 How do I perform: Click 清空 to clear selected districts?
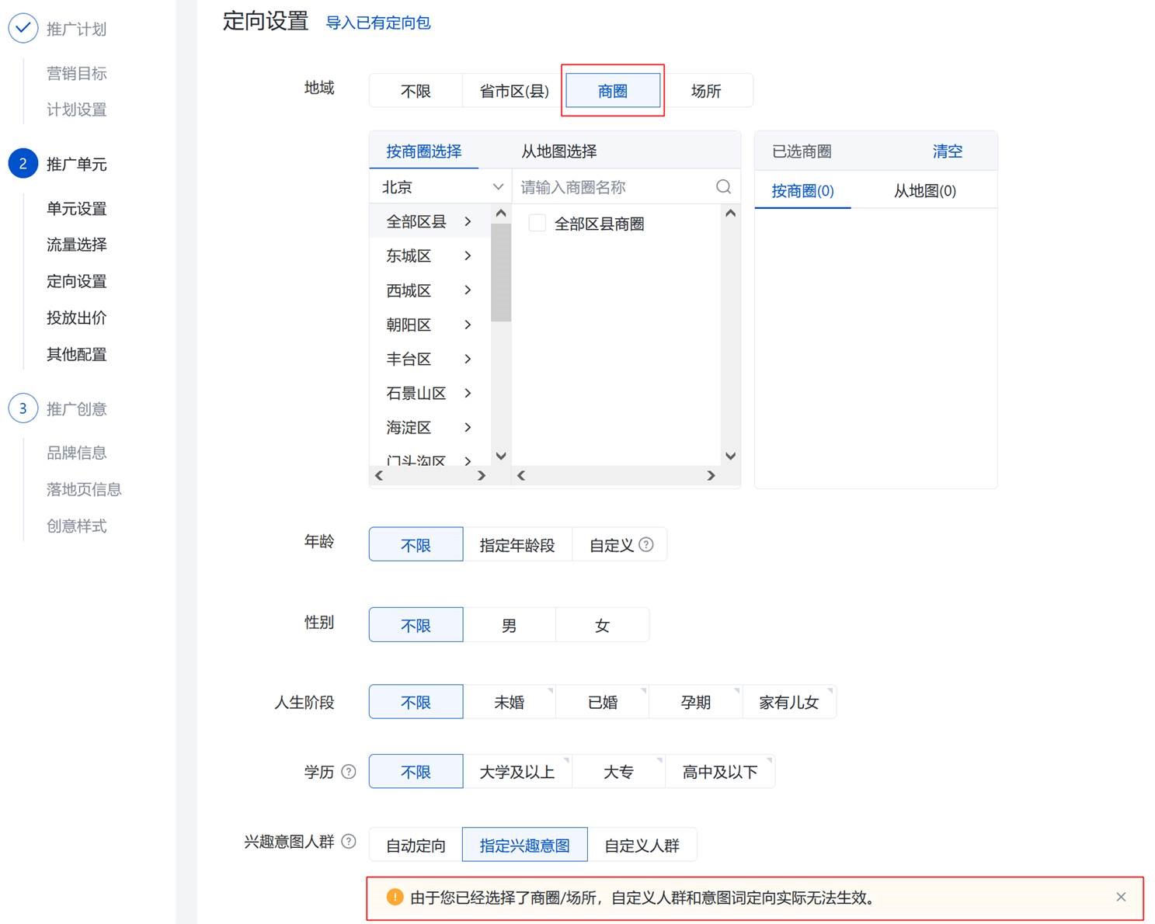tap(947, 151)
